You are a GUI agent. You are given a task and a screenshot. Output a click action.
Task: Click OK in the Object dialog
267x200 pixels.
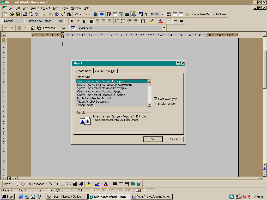point(153,139)
